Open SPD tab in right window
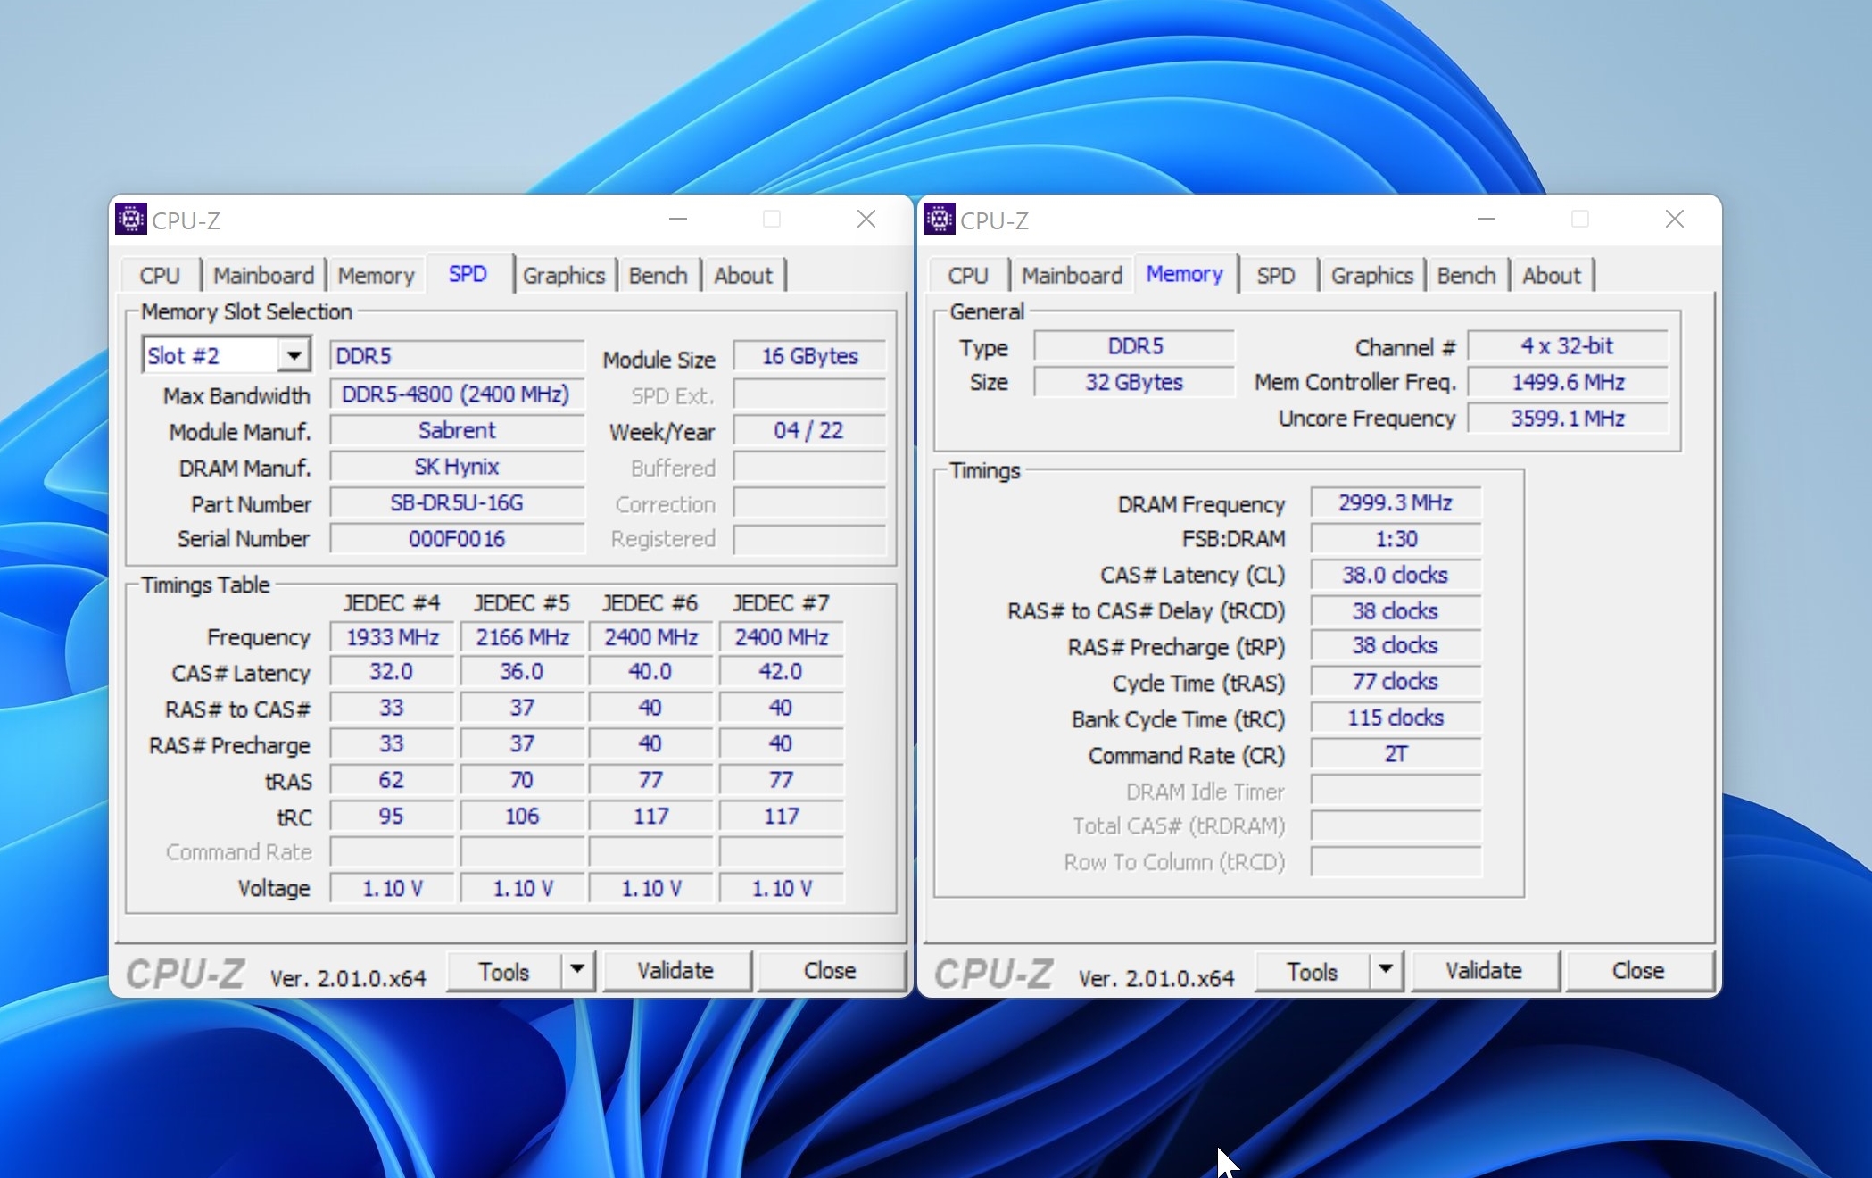 (1276, 276)
